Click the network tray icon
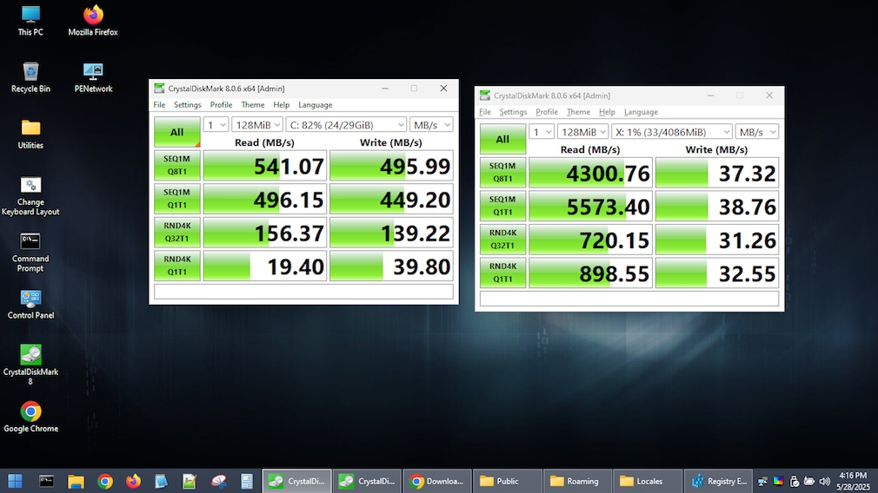 (762, 481)
